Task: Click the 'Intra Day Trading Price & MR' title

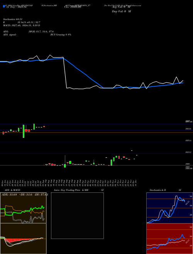Action: tap(71, 190)
